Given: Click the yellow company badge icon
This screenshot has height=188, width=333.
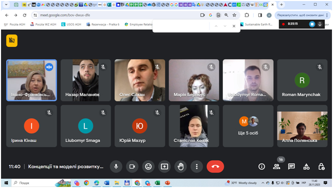Looking at the screenshot, I should [x=12, y=41].
